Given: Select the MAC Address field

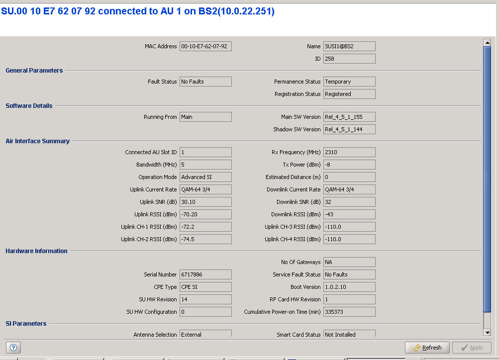Looking at the screenshot, I should click(x=205, y=46).
